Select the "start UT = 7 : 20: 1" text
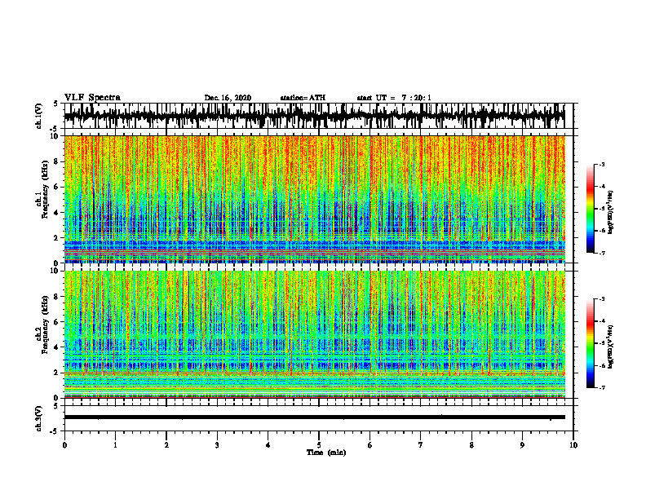The width and height of the screenshot is (646, 499). 394,98
